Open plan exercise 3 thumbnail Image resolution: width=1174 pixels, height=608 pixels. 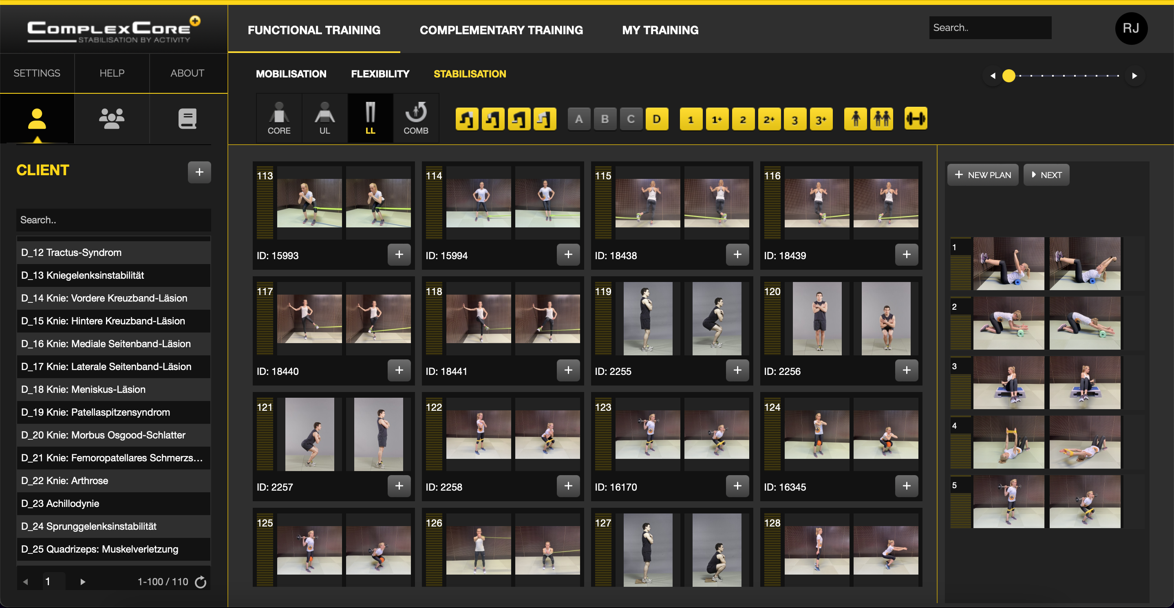click(1046, 383)
